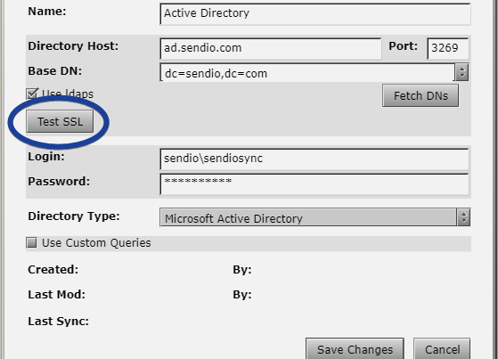Click the Directory Type label
The width and height of the screenshot is (498, 359).
(x=74, y=216)
